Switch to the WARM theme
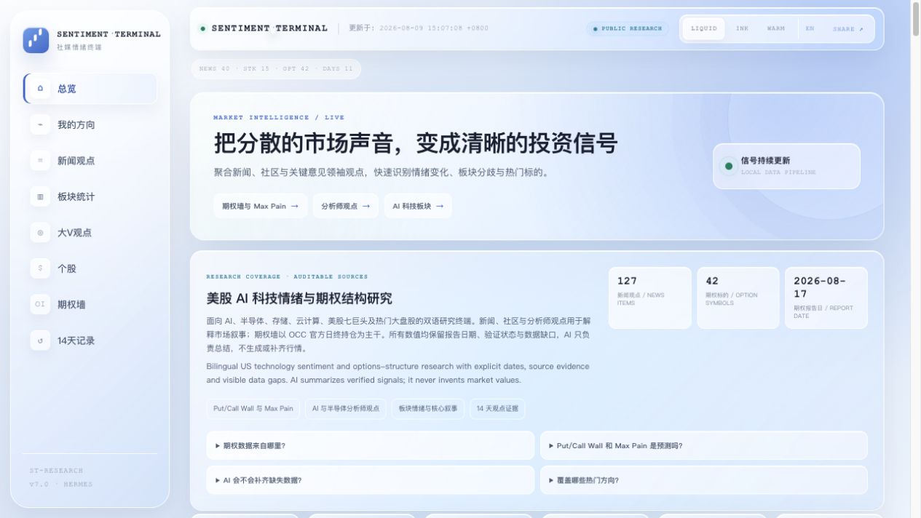The height and width of the screenshot is (518, 921). point(775,28)
